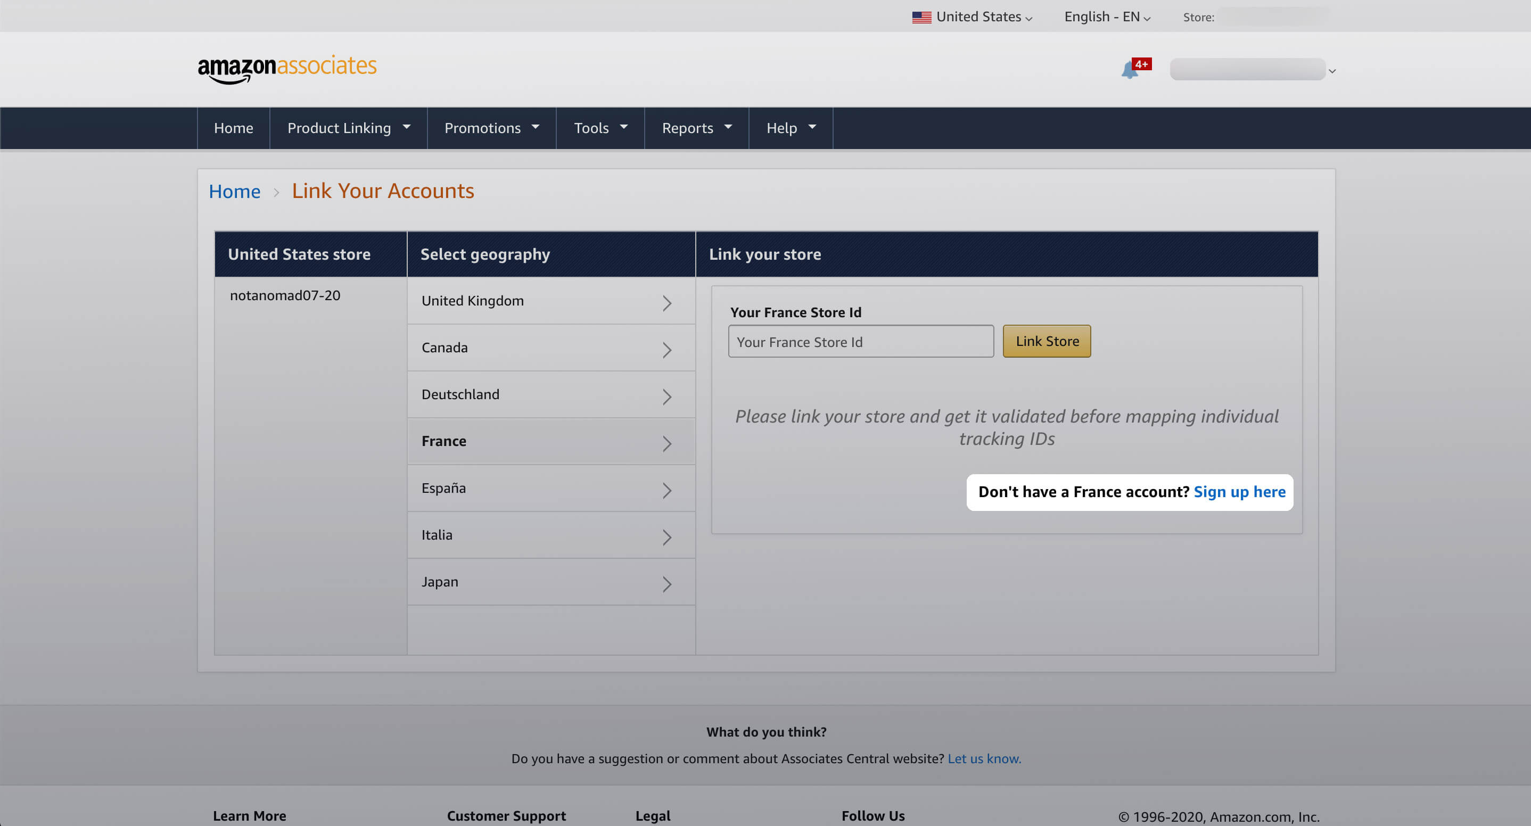The height and width of the screenshot is (826, 1531).
Task: Click the Sign up here link
Action: (1239, 492)
